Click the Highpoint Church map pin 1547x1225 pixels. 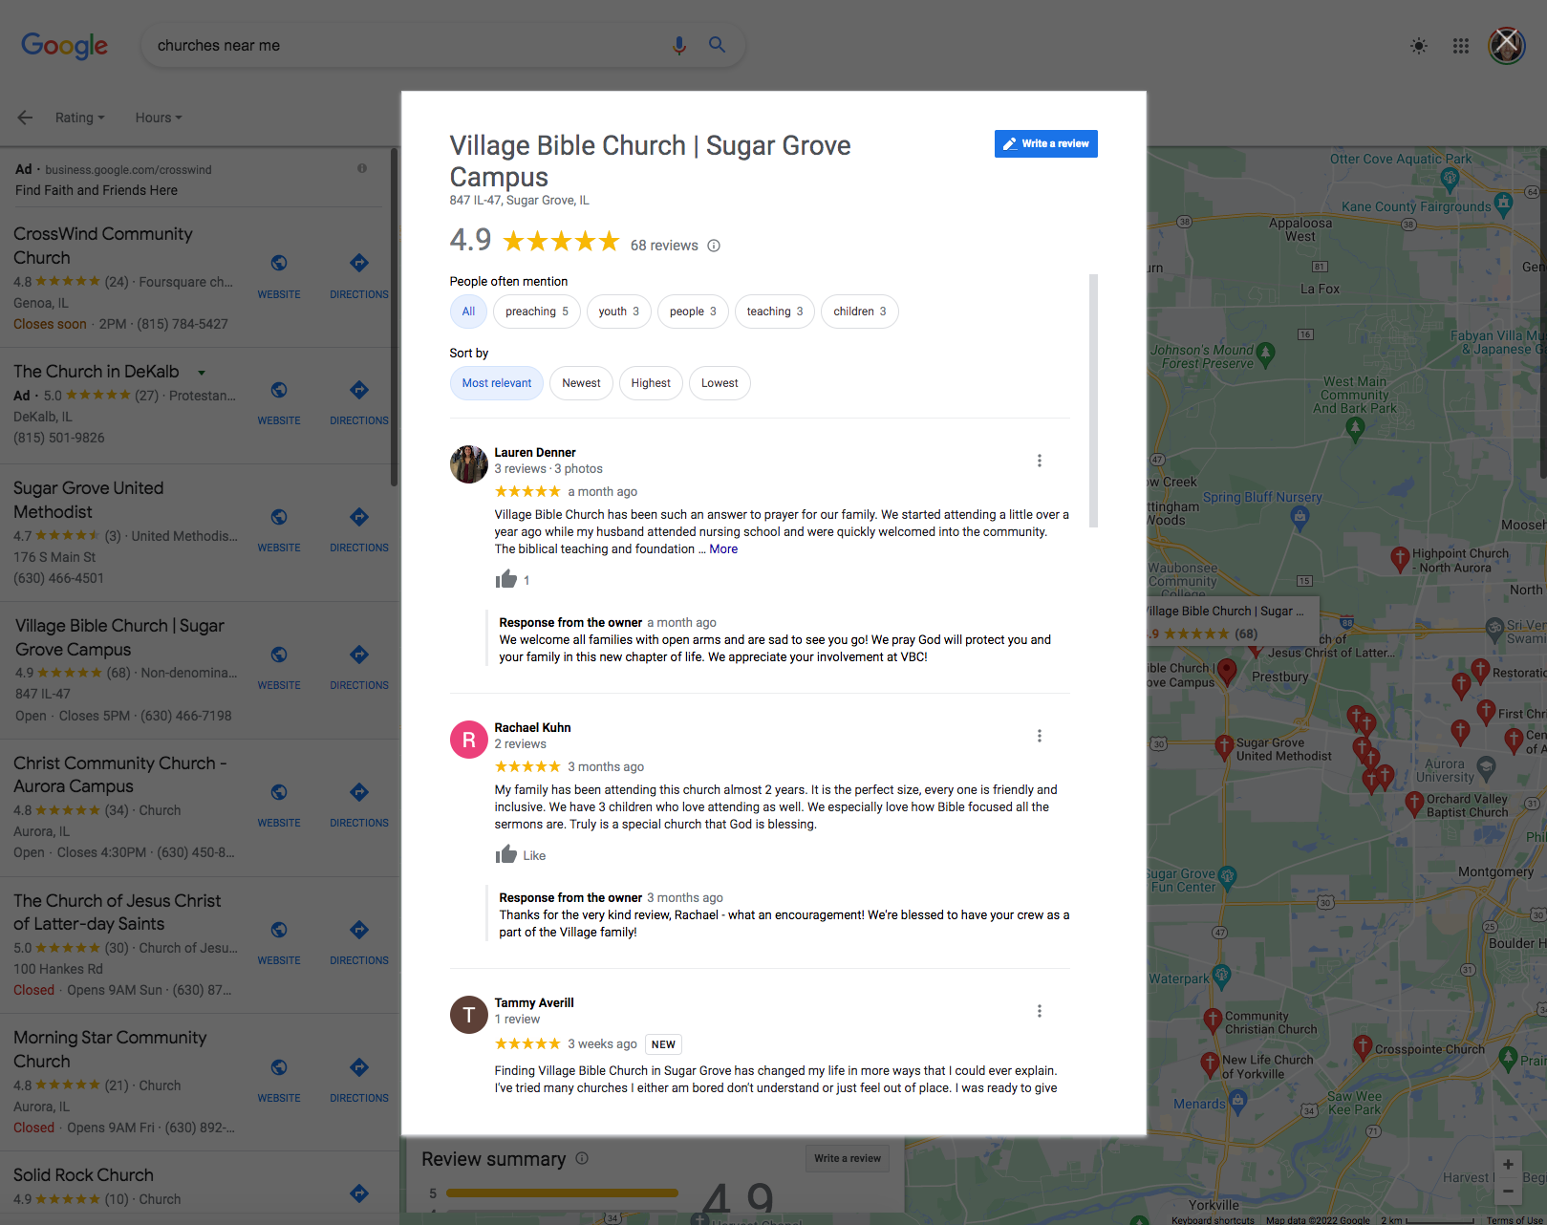(x=1399, y=558)
